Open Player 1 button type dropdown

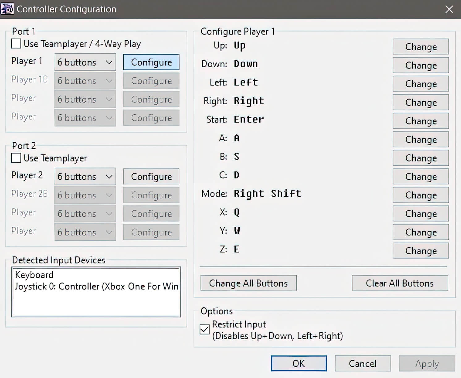pyautogui.click(x=85, y=62)
